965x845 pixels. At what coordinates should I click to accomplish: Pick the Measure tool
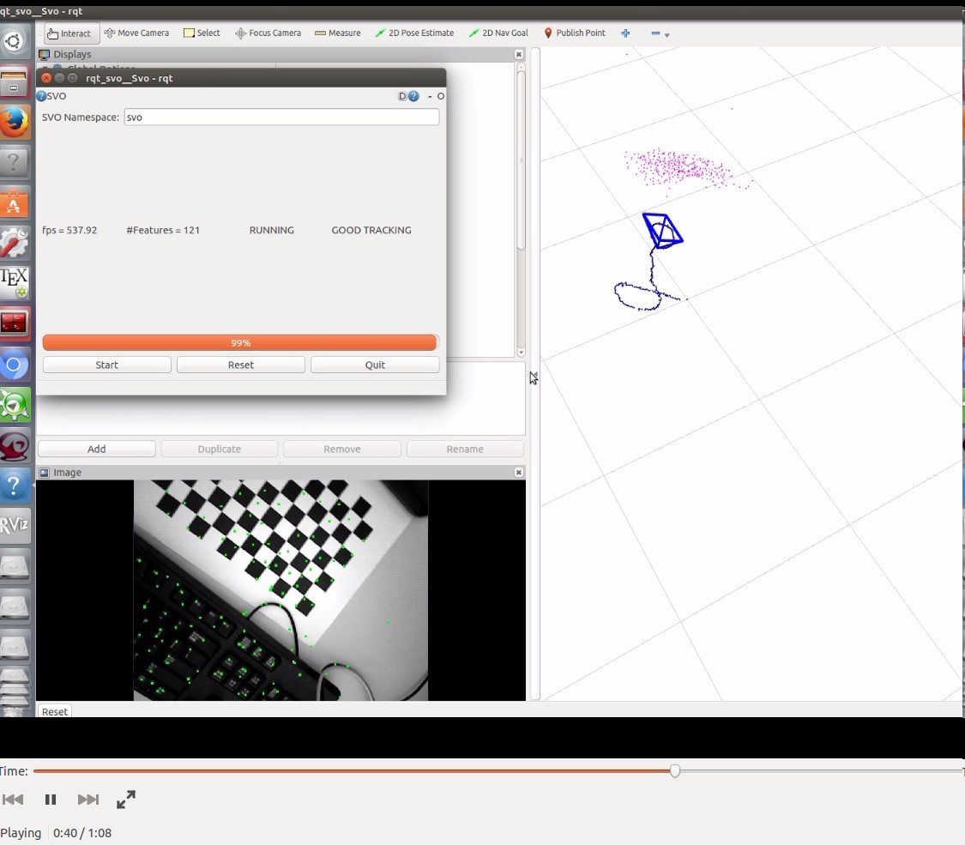(338, 33)
